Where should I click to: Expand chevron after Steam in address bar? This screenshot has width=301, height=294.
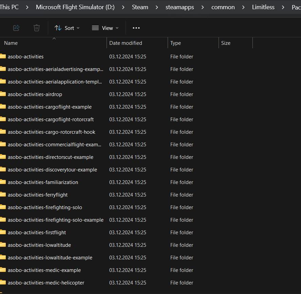point(157,7)
